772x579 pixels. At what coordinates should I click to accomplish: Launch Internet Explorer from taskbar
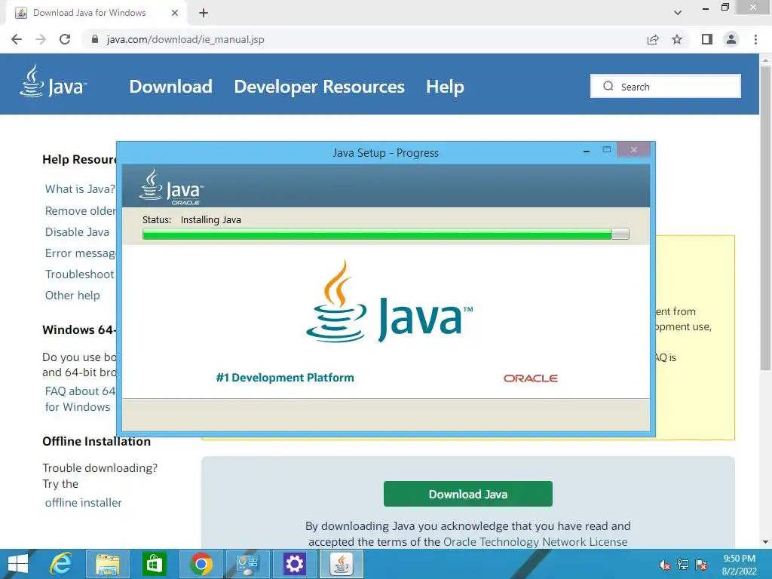61,564
